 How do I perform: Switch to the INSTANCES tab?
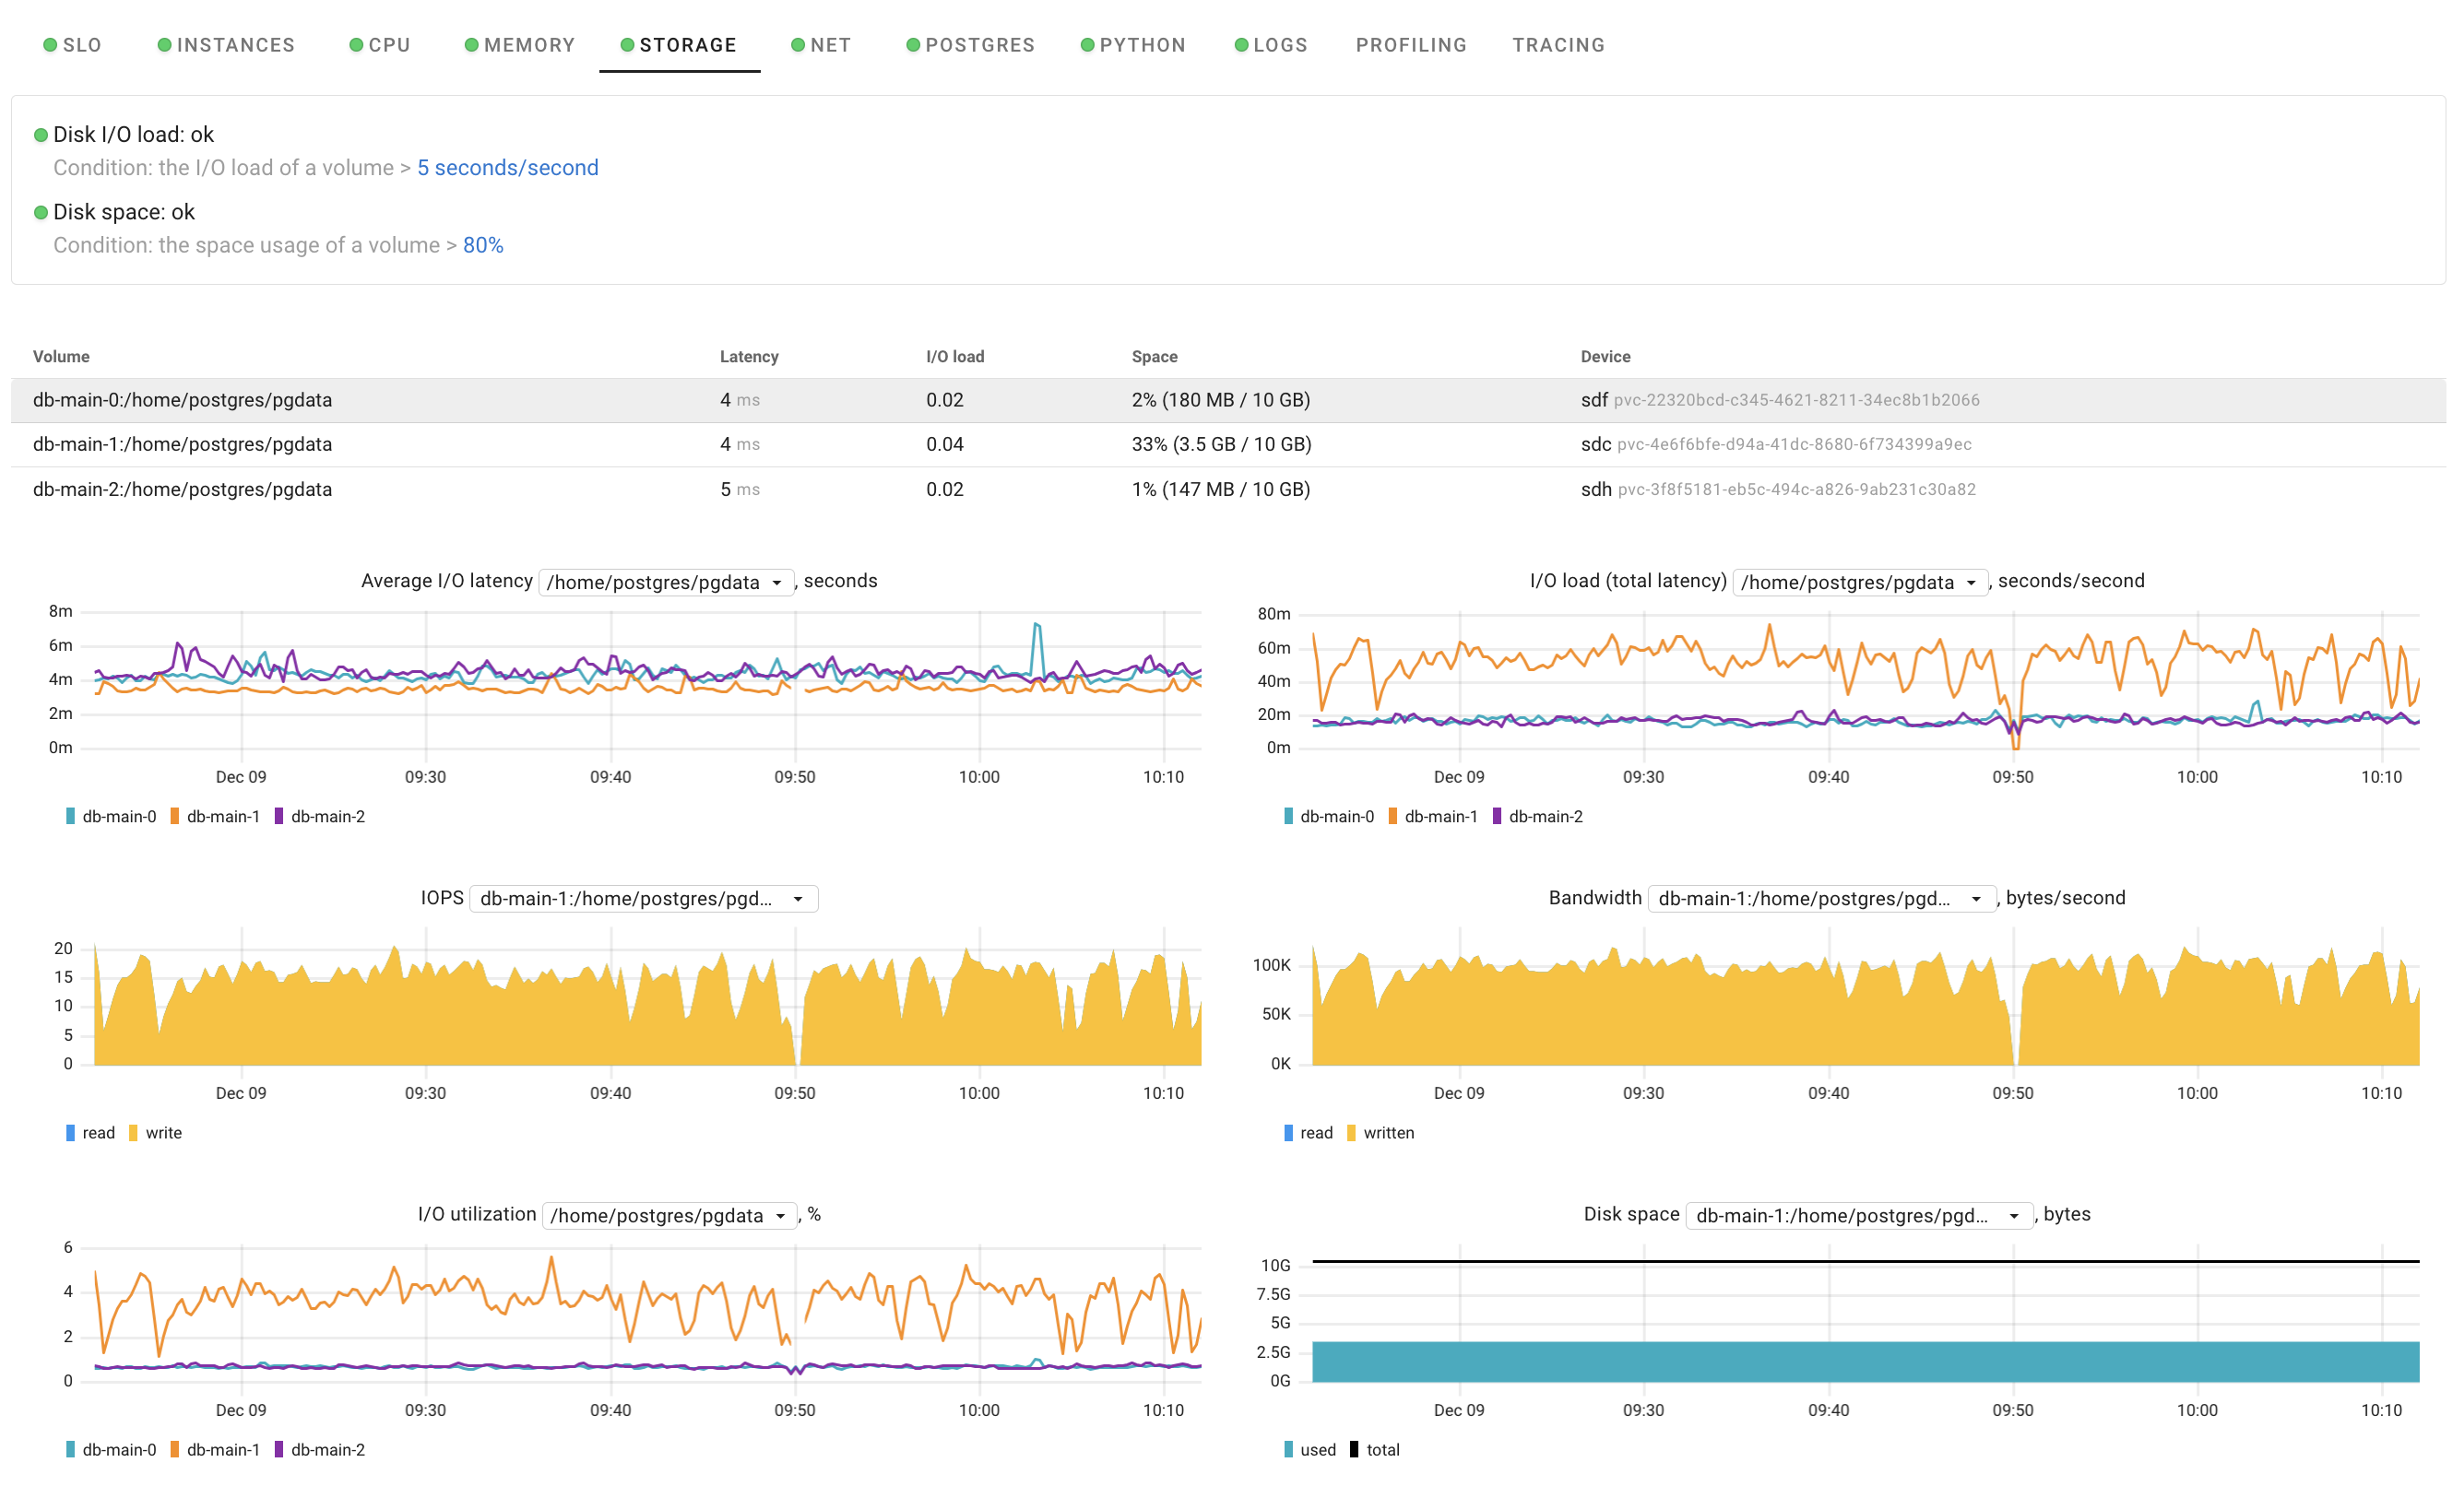pyautogui.click(x=226, y=45)
